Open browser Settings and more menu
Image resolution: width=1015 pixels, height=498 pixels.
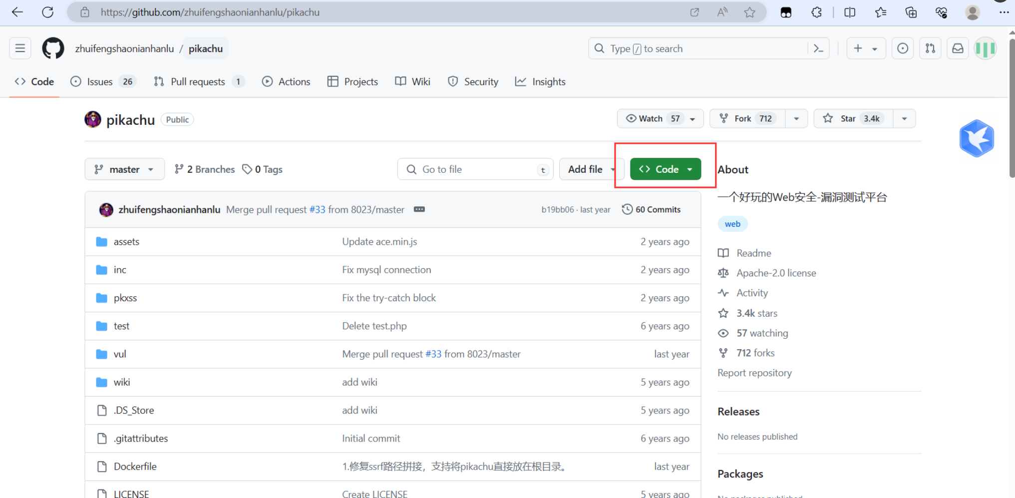[1004, 12]
